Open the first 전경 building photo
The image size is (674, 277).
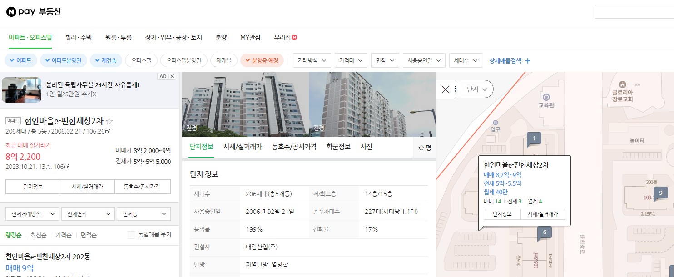point(245,104)
